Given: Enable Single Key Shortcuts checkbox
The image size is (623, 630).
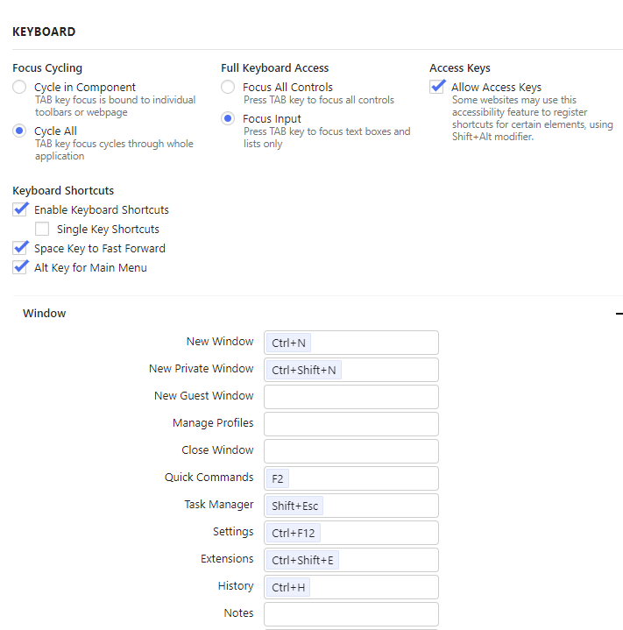Looking at the screenshot, I should pyautogui.click(x=42, y=230).
